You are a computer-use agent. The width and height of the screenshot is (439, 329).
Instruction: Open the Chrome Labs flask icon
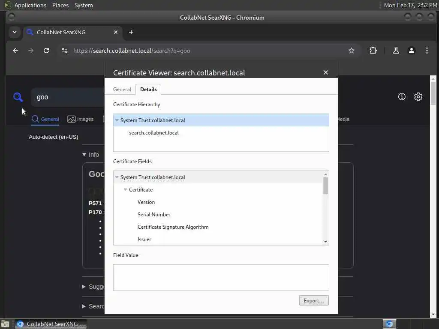(x=396, y=51)
